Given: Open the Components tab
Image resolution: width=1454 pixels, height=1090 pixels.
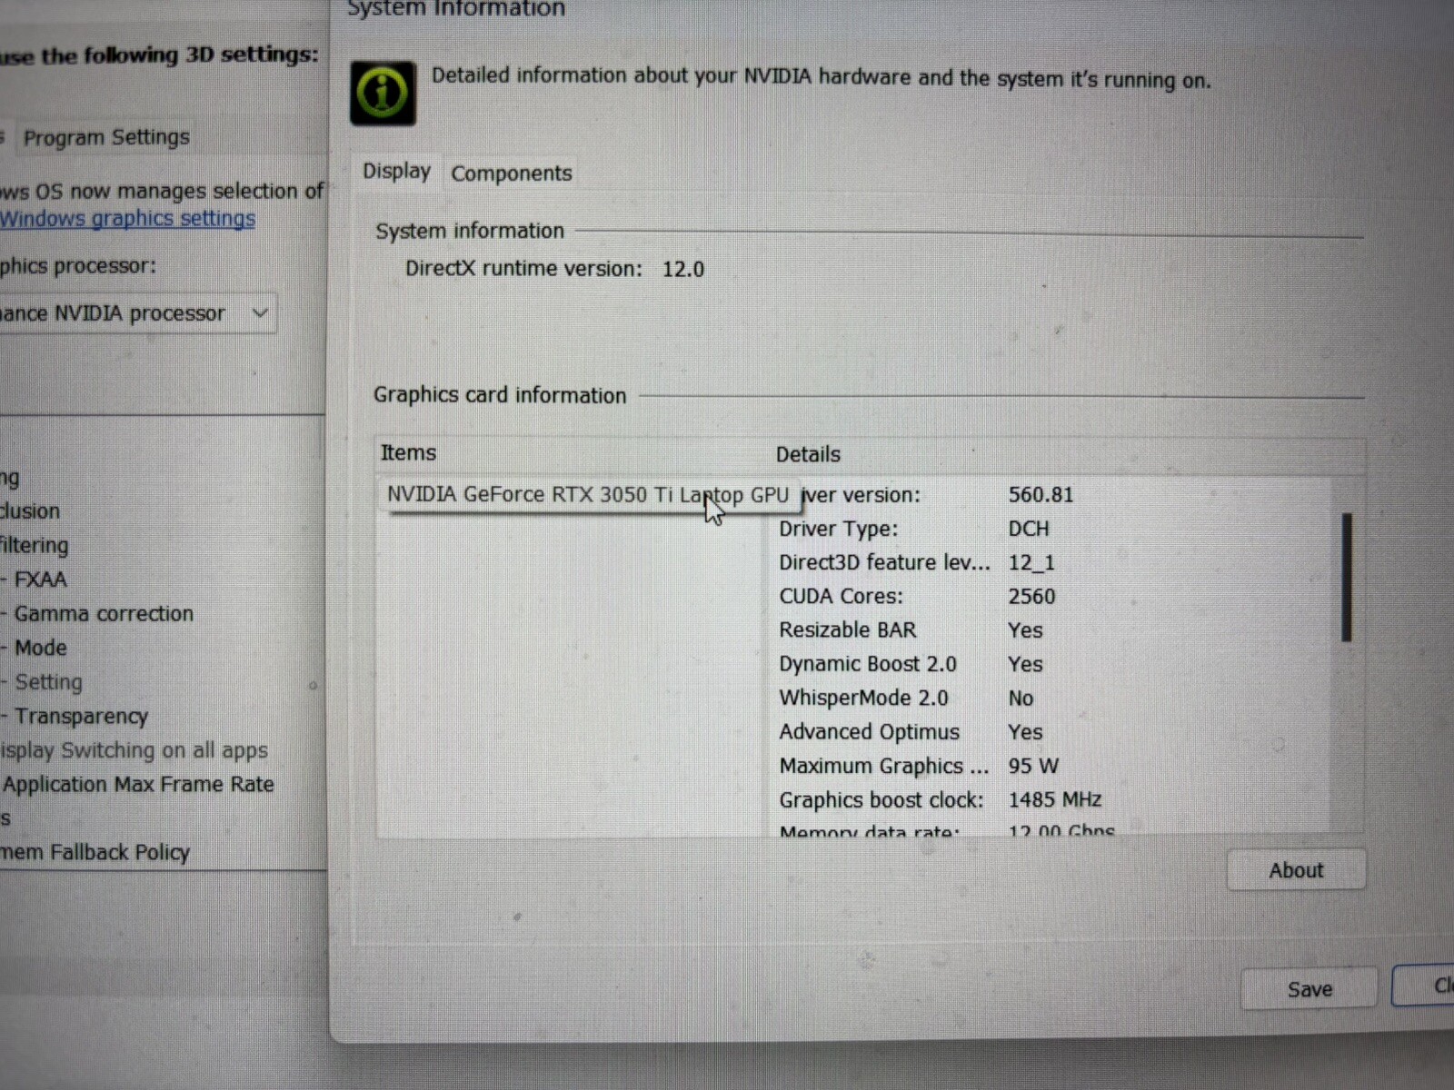Looking at the screenshot, I should pyautogui.click(x=512, y=173).
